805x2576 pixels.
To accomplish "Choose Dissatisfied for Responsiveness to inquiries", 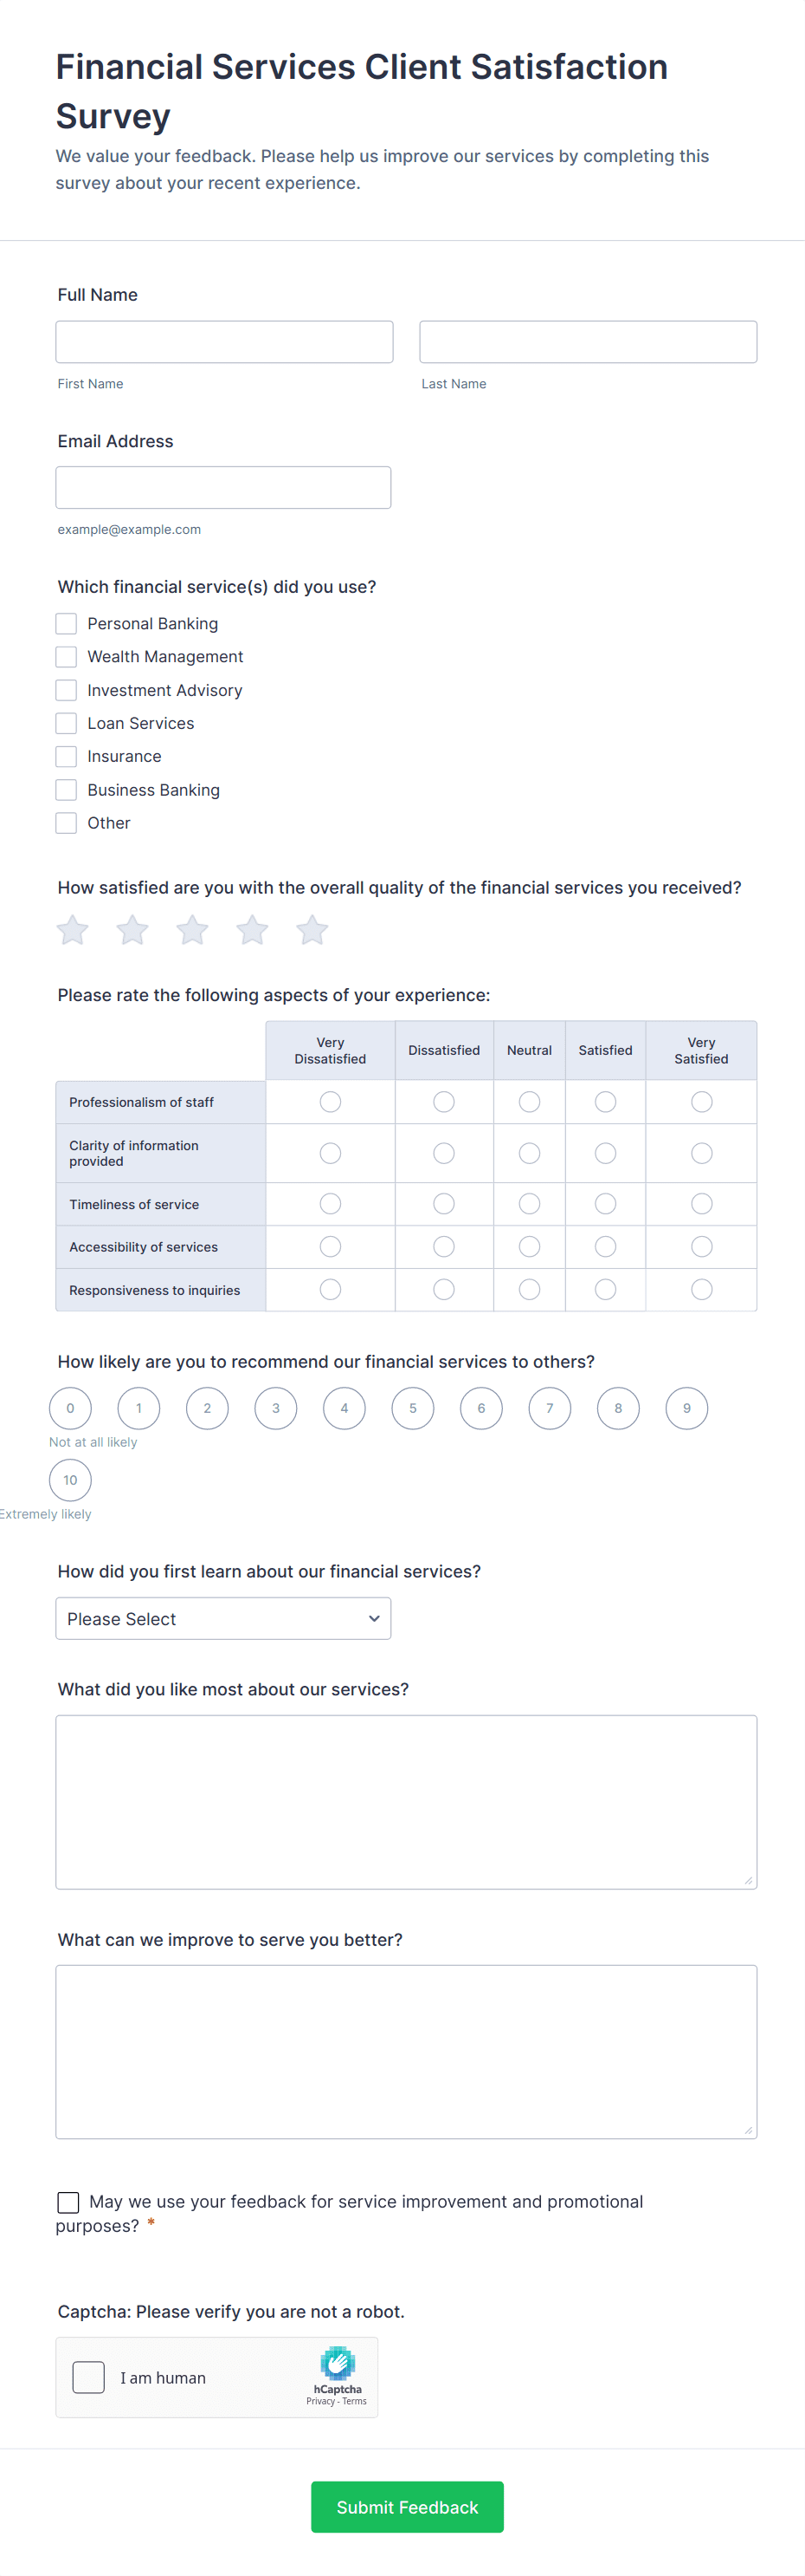I will [443, 1289].
